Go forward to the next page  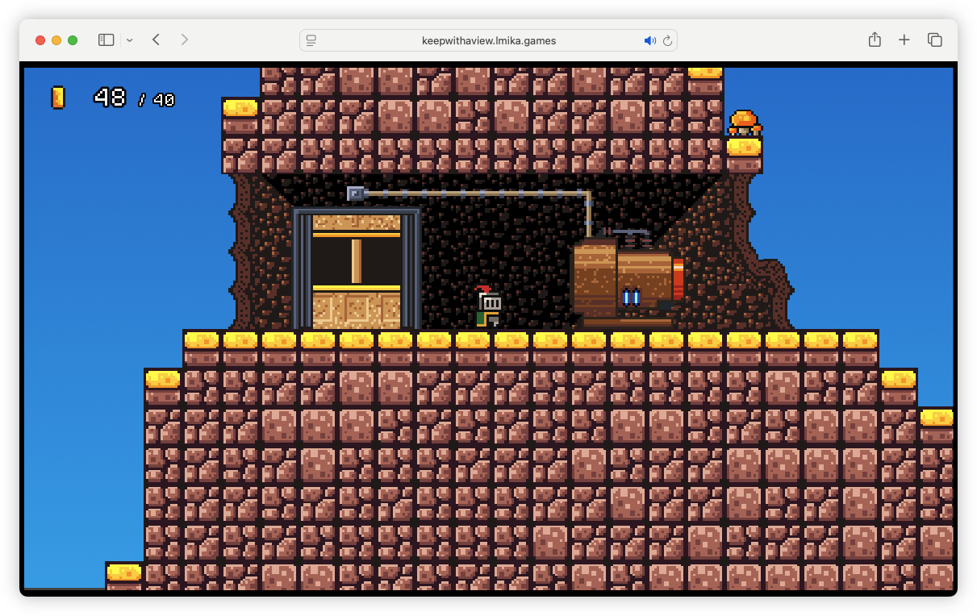tap(185, 40)
